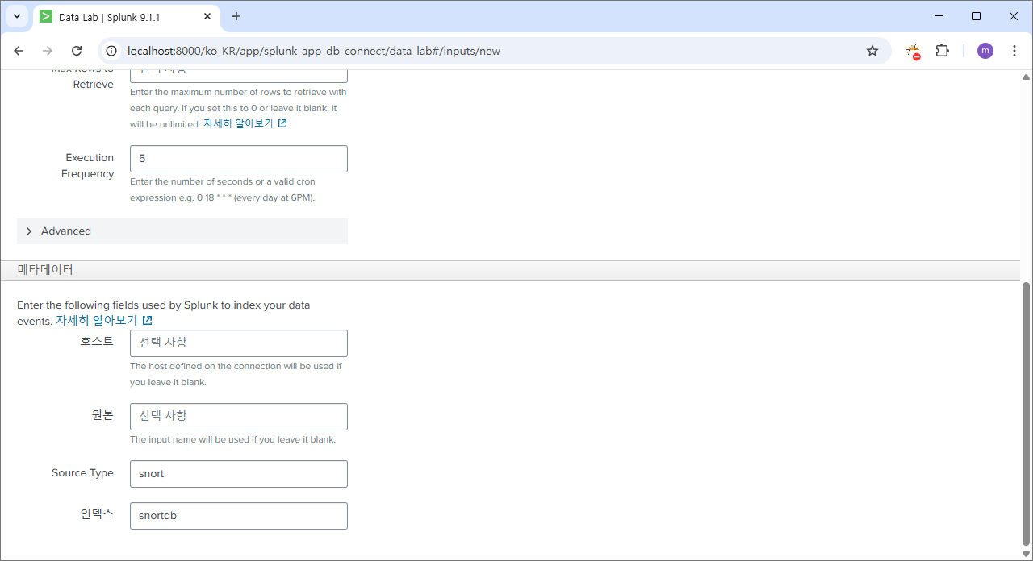Click the browser back arrow
Screen dimensions: 1033x561
(x=19, y=51)
